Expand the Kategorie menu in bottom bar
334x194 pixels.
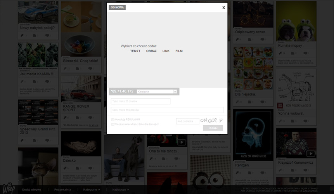pos(92,189)
